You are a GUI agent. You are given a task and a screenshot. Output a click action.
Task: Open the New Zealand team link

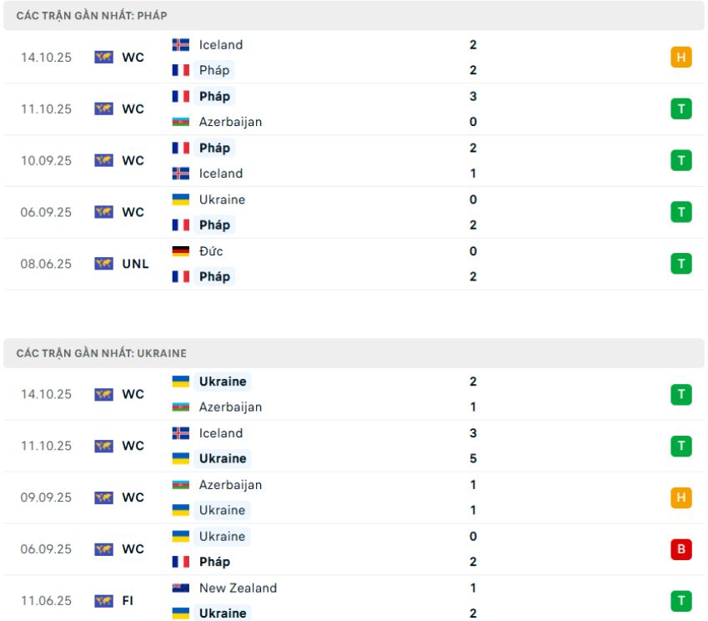(x=238, y=588)
